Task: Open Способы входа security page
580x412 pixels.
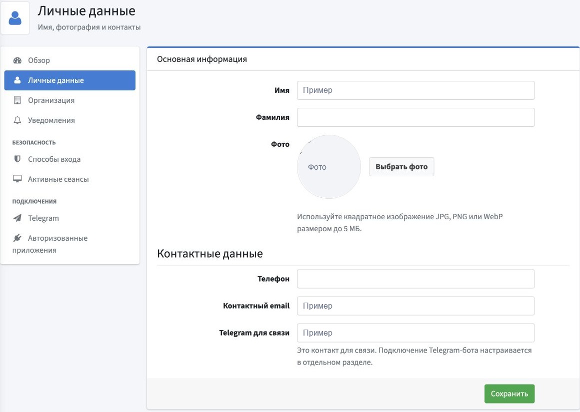Action: pyautogui.click(x=70, y=159)
